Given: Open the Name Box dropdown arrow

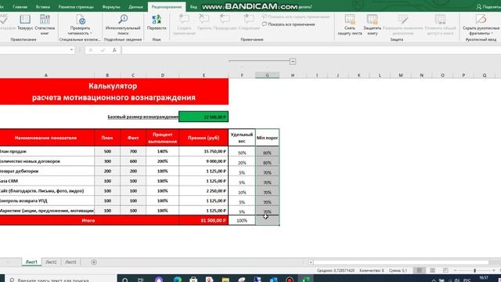Looking at the screenshot, I should 71,50.
